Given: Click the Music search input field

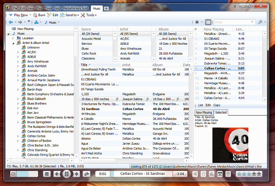Looking at the screenshot, I should point(232,22).
